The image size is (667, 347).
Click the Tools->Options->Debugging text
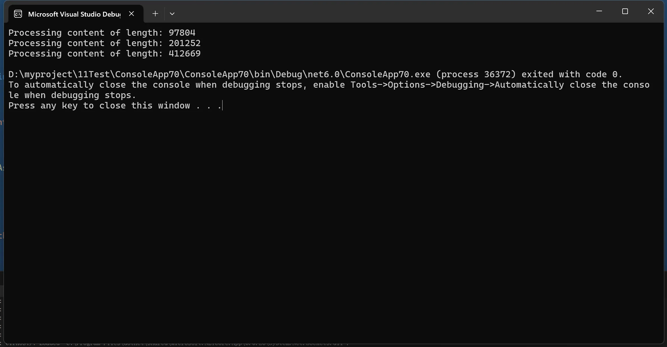coord(417,85)
